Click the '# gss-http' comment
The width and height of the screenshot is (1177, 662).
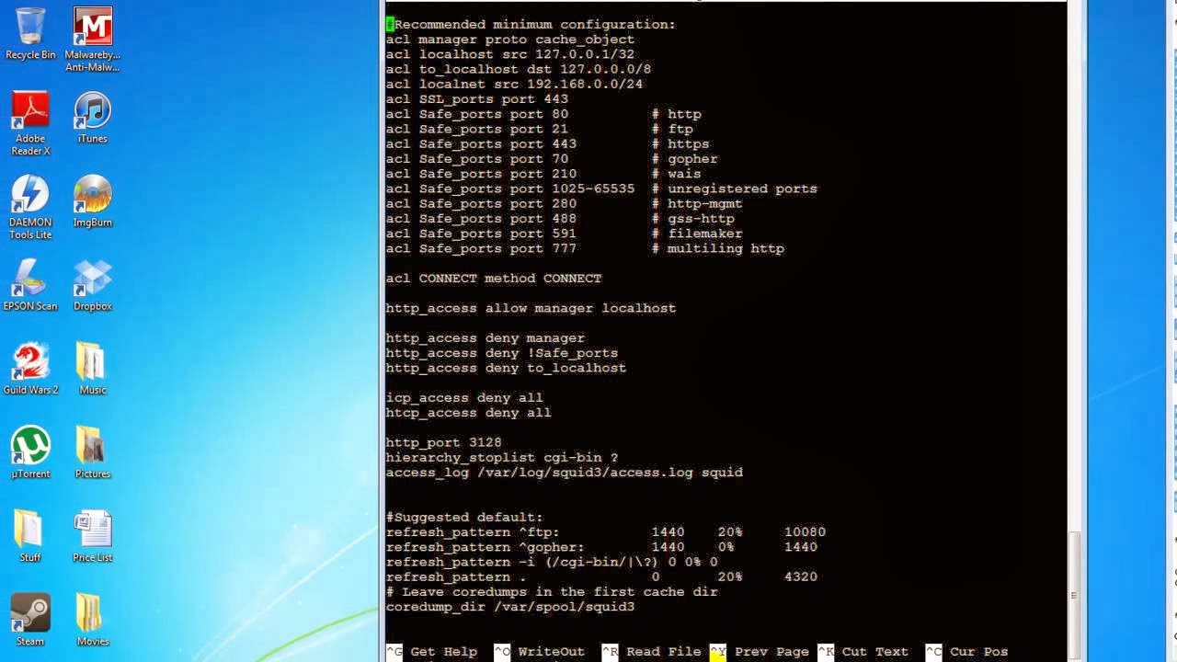pos(693,219)
